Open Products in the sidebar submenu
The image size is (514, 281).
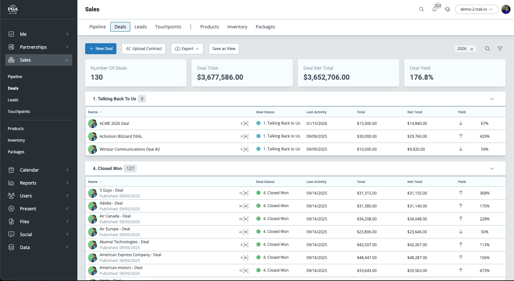[16, 129]
